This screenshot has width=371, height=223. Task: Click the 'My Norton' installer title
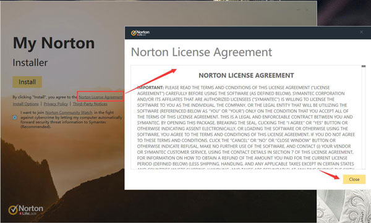(54, 43)
